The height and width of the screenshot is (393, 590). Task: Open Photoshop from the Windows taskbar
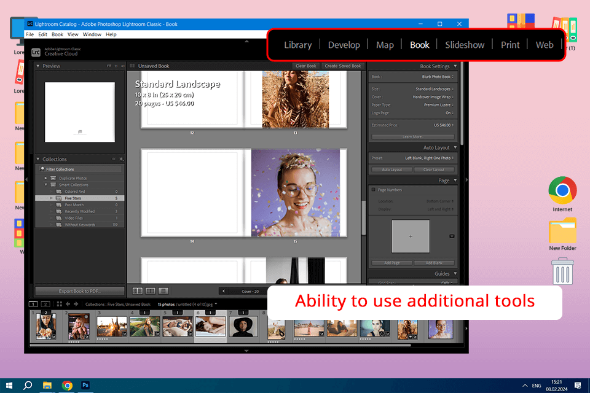click(85, 385)
